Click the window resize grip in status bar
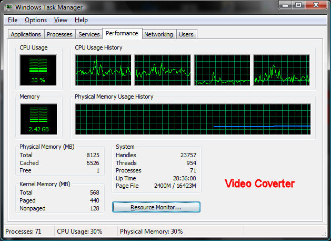The height and width of the screenshot is (241, 331). click(324, 234)
